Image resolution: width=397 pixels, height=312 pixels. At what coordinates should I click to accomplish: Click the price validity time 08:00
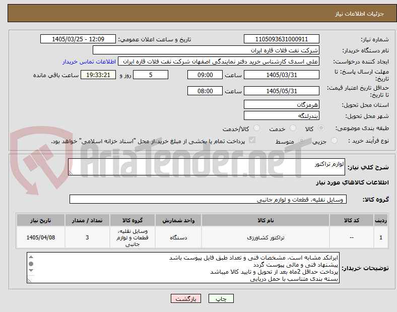click(205, 91)
